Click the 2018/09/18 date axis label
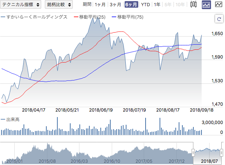The width and height of the screenshot is (225, 165). tap(201, 110)
